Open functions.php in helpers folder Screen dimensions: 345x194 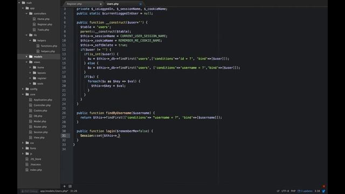[x=49, y=46]
